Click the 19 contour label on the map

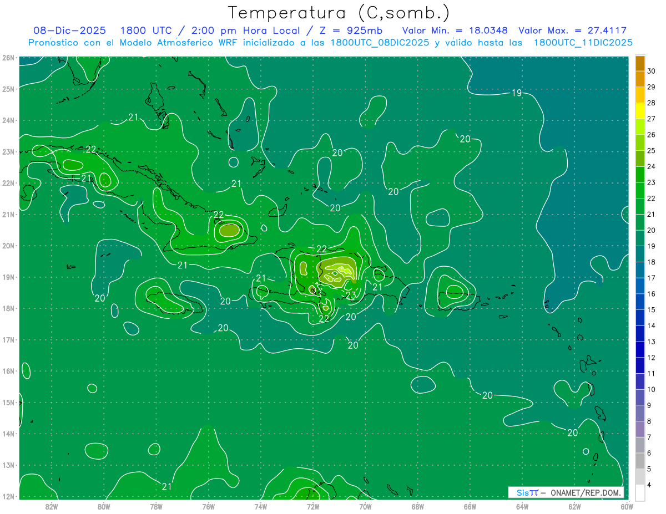[516, 93]
